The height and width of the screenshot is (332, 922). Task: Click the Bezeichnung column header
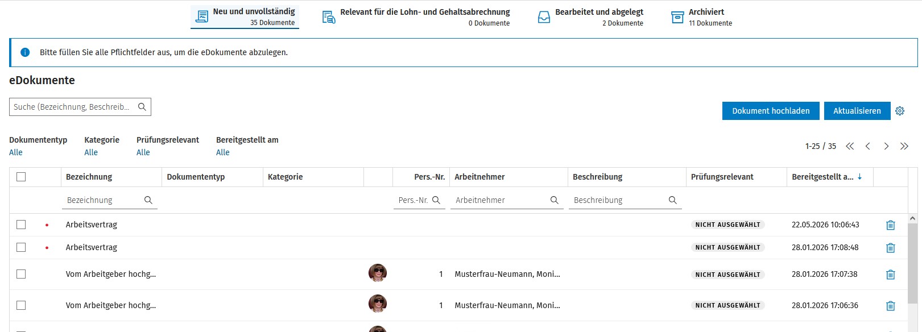point(111,177)
